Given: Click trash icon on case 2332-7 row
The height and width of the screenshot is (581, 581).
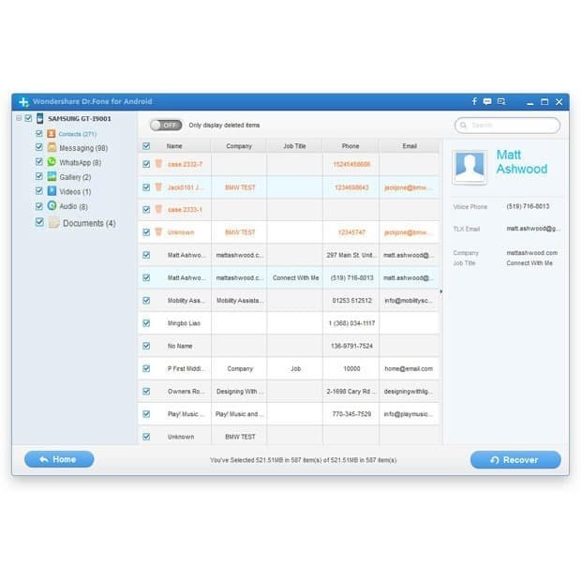Looking at the screenshot, I should (x=158, y=164).
